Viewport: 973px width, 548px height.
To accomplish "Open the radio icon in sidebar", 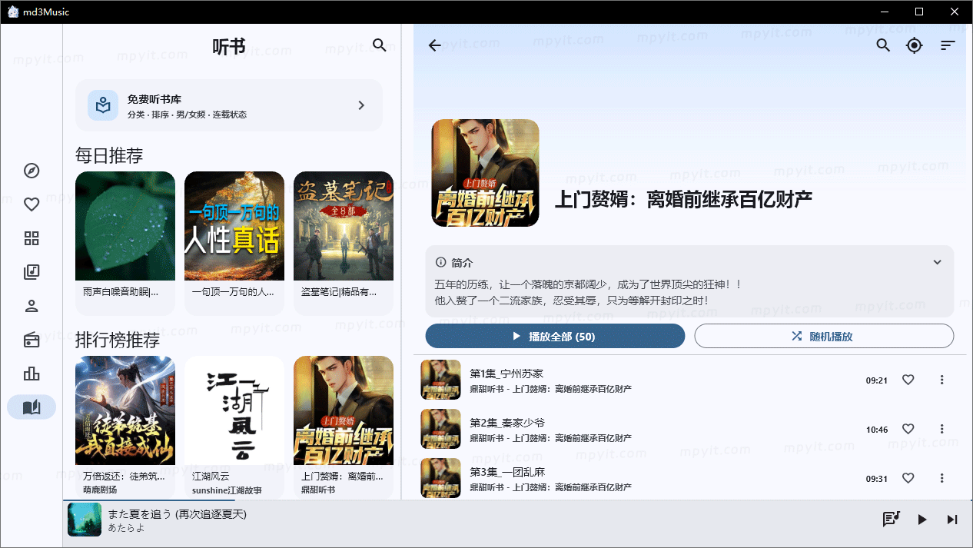I will pos(32,340).
